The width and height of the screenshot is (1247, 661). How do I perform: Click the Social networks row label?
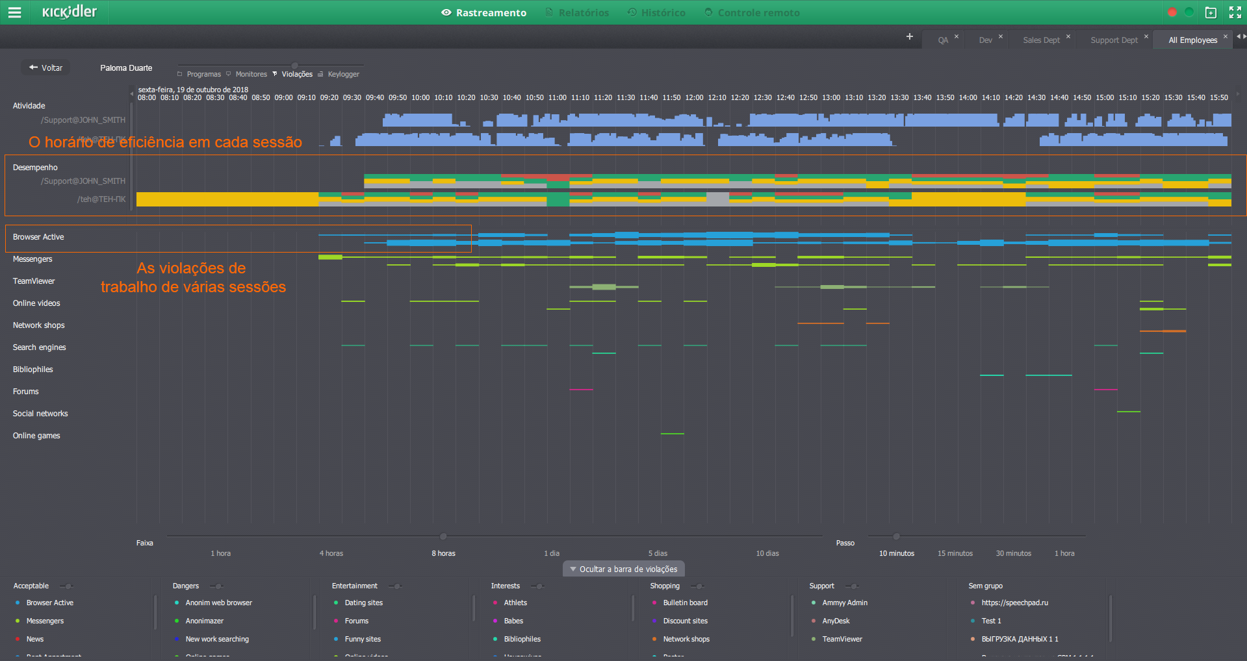tap(40, 414)
